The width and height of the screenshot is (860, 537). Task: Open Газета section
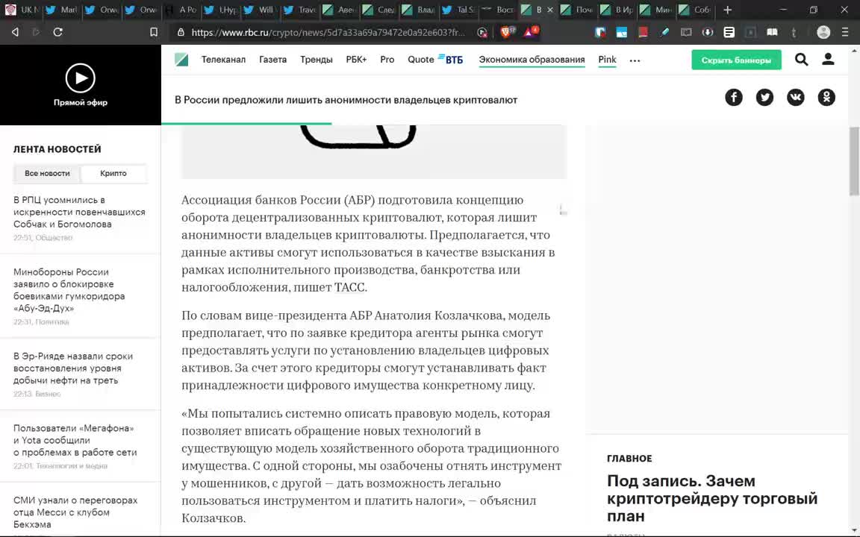click(272, 59)
